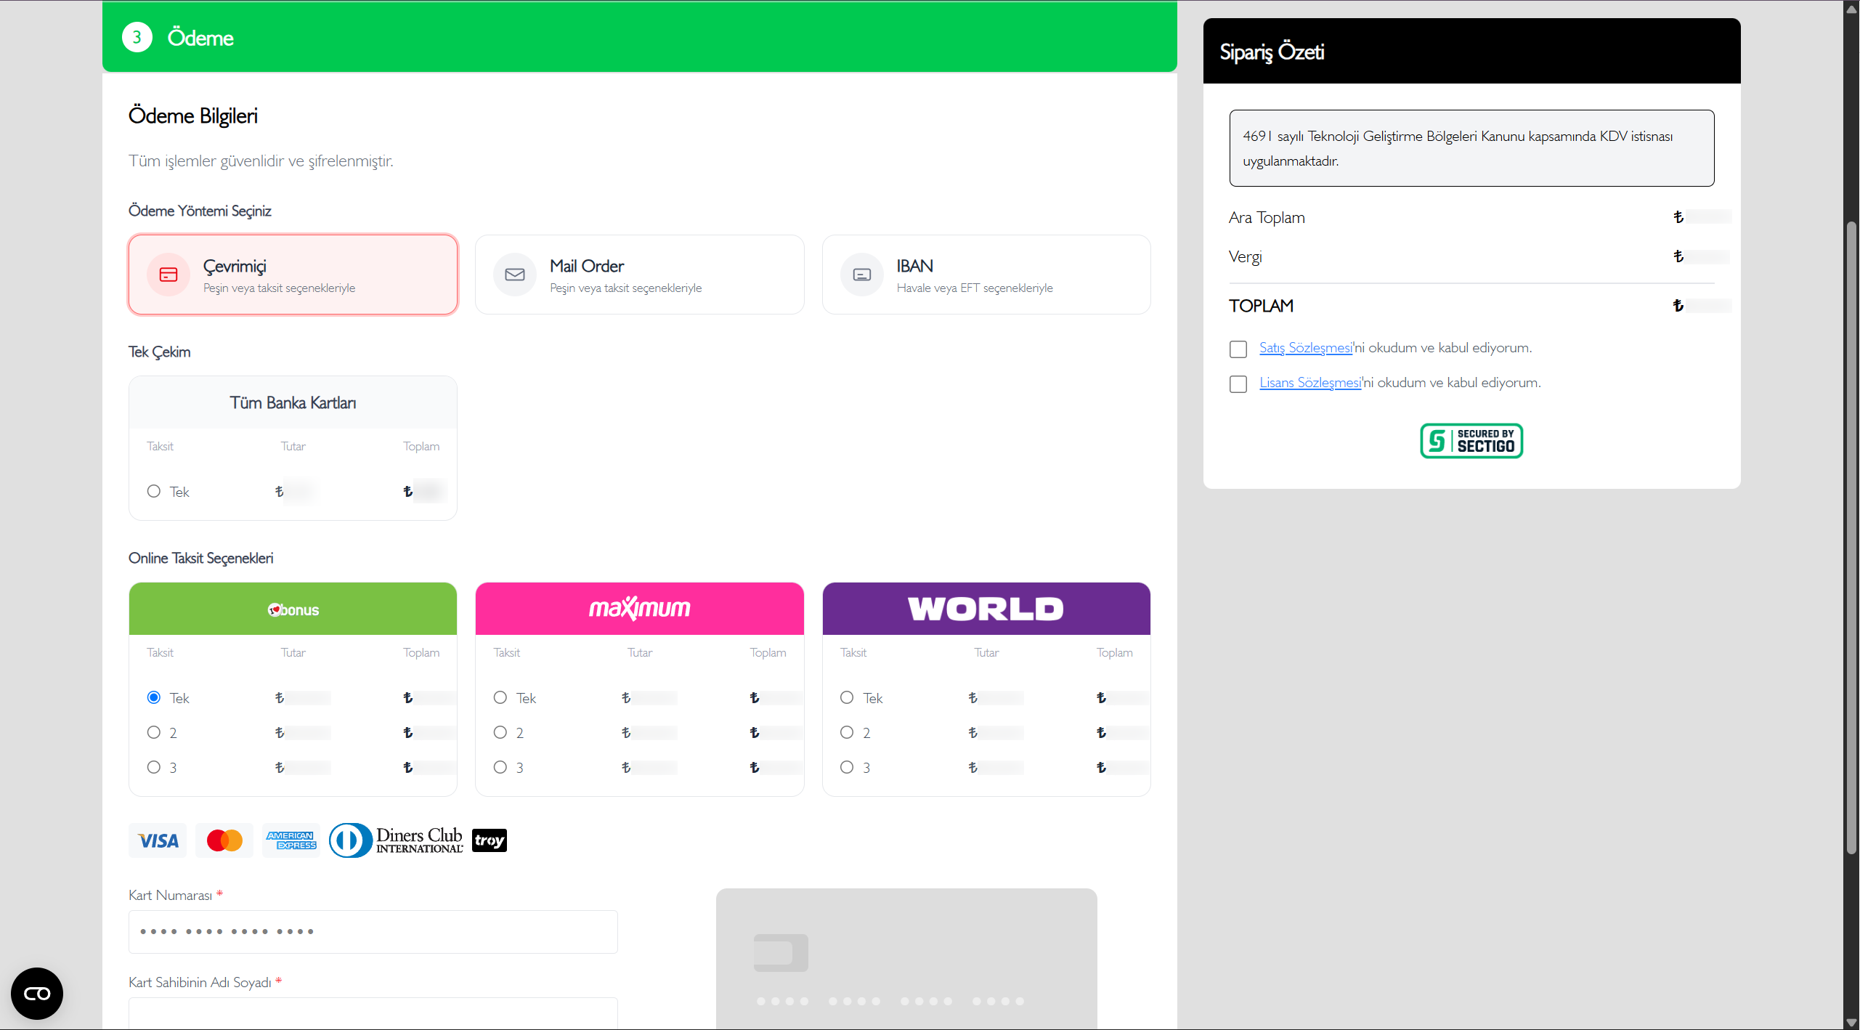This screenshot has height=1030, width=1860.
Task: Click the Diners Club International logo
Action: coord(396,840)
